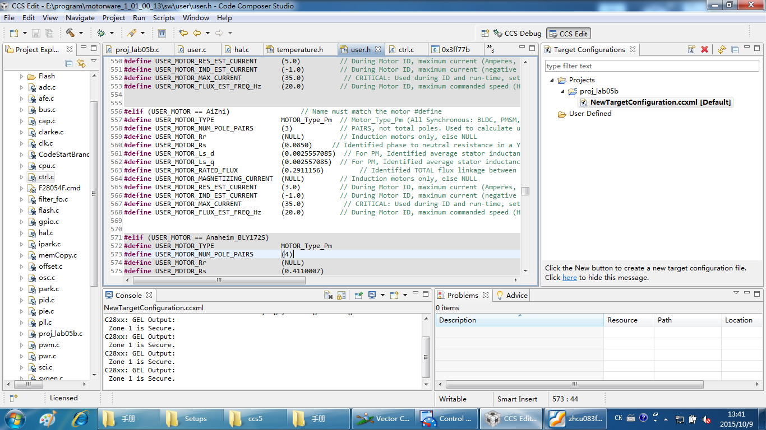Expand the Flash folder in tree

22,76
